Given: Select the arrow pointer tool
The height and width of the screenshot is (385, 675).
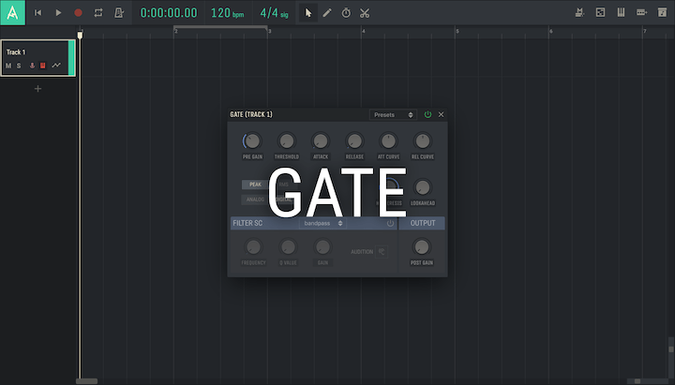Looking at the screenshot, I should tap(308, 13).
